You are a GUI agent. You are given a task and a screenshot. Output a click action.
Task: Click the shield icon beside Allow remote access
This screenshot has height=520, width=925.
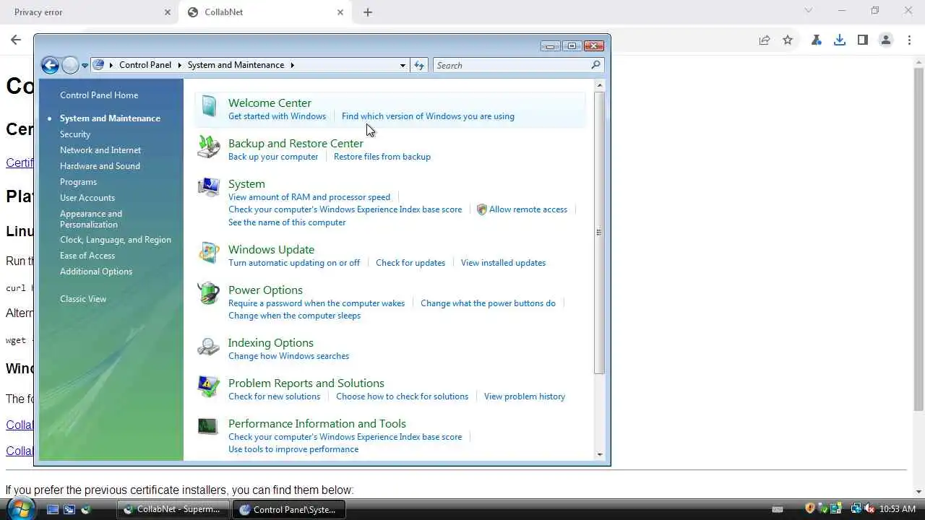482,209
